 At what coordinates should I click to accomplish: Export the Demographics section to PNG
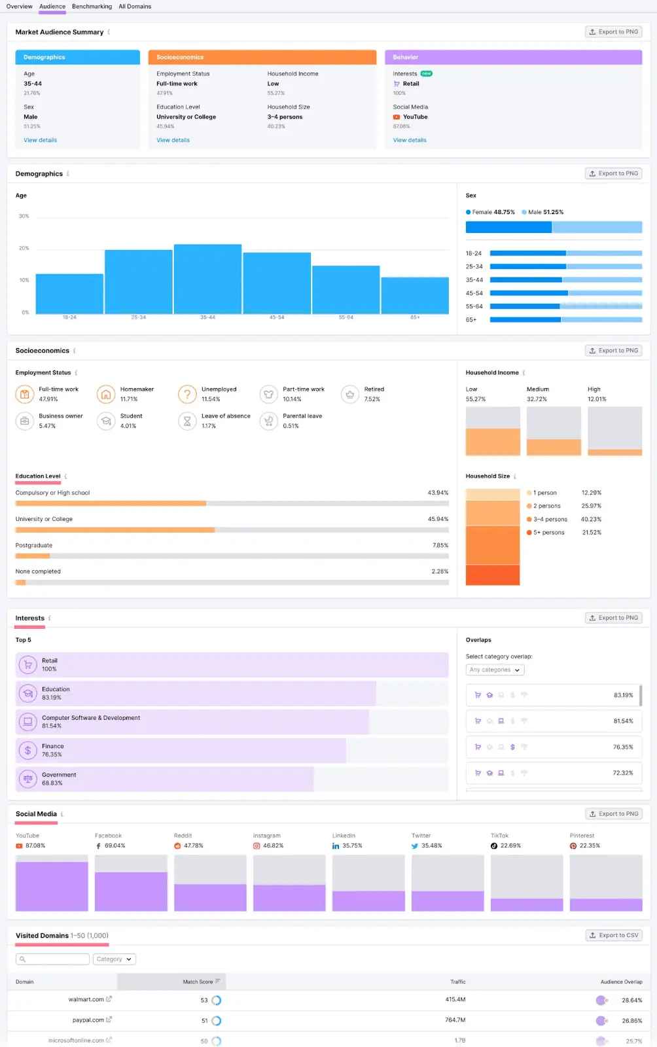coord(614,173)
